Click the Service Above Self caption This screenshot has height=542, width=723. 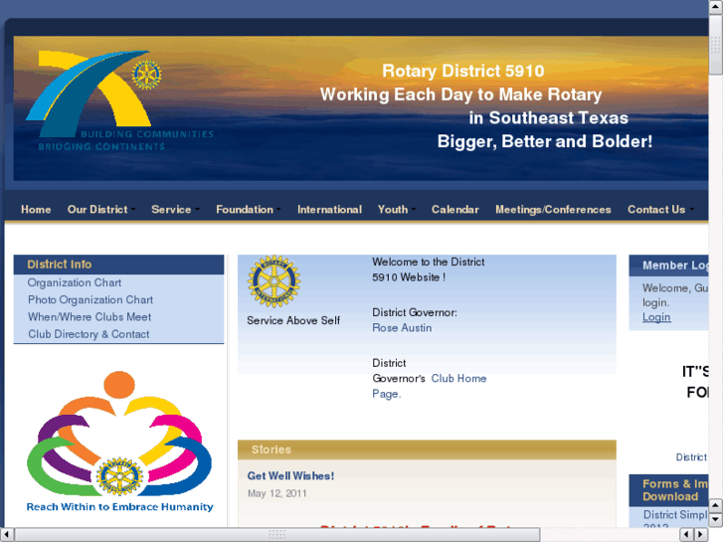[293, 320]
